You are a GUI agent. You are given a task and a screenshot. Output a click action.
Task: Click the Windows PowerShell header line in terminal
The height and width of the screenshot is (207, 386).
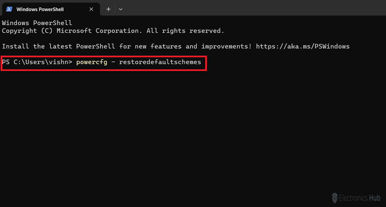coord(37,23)
